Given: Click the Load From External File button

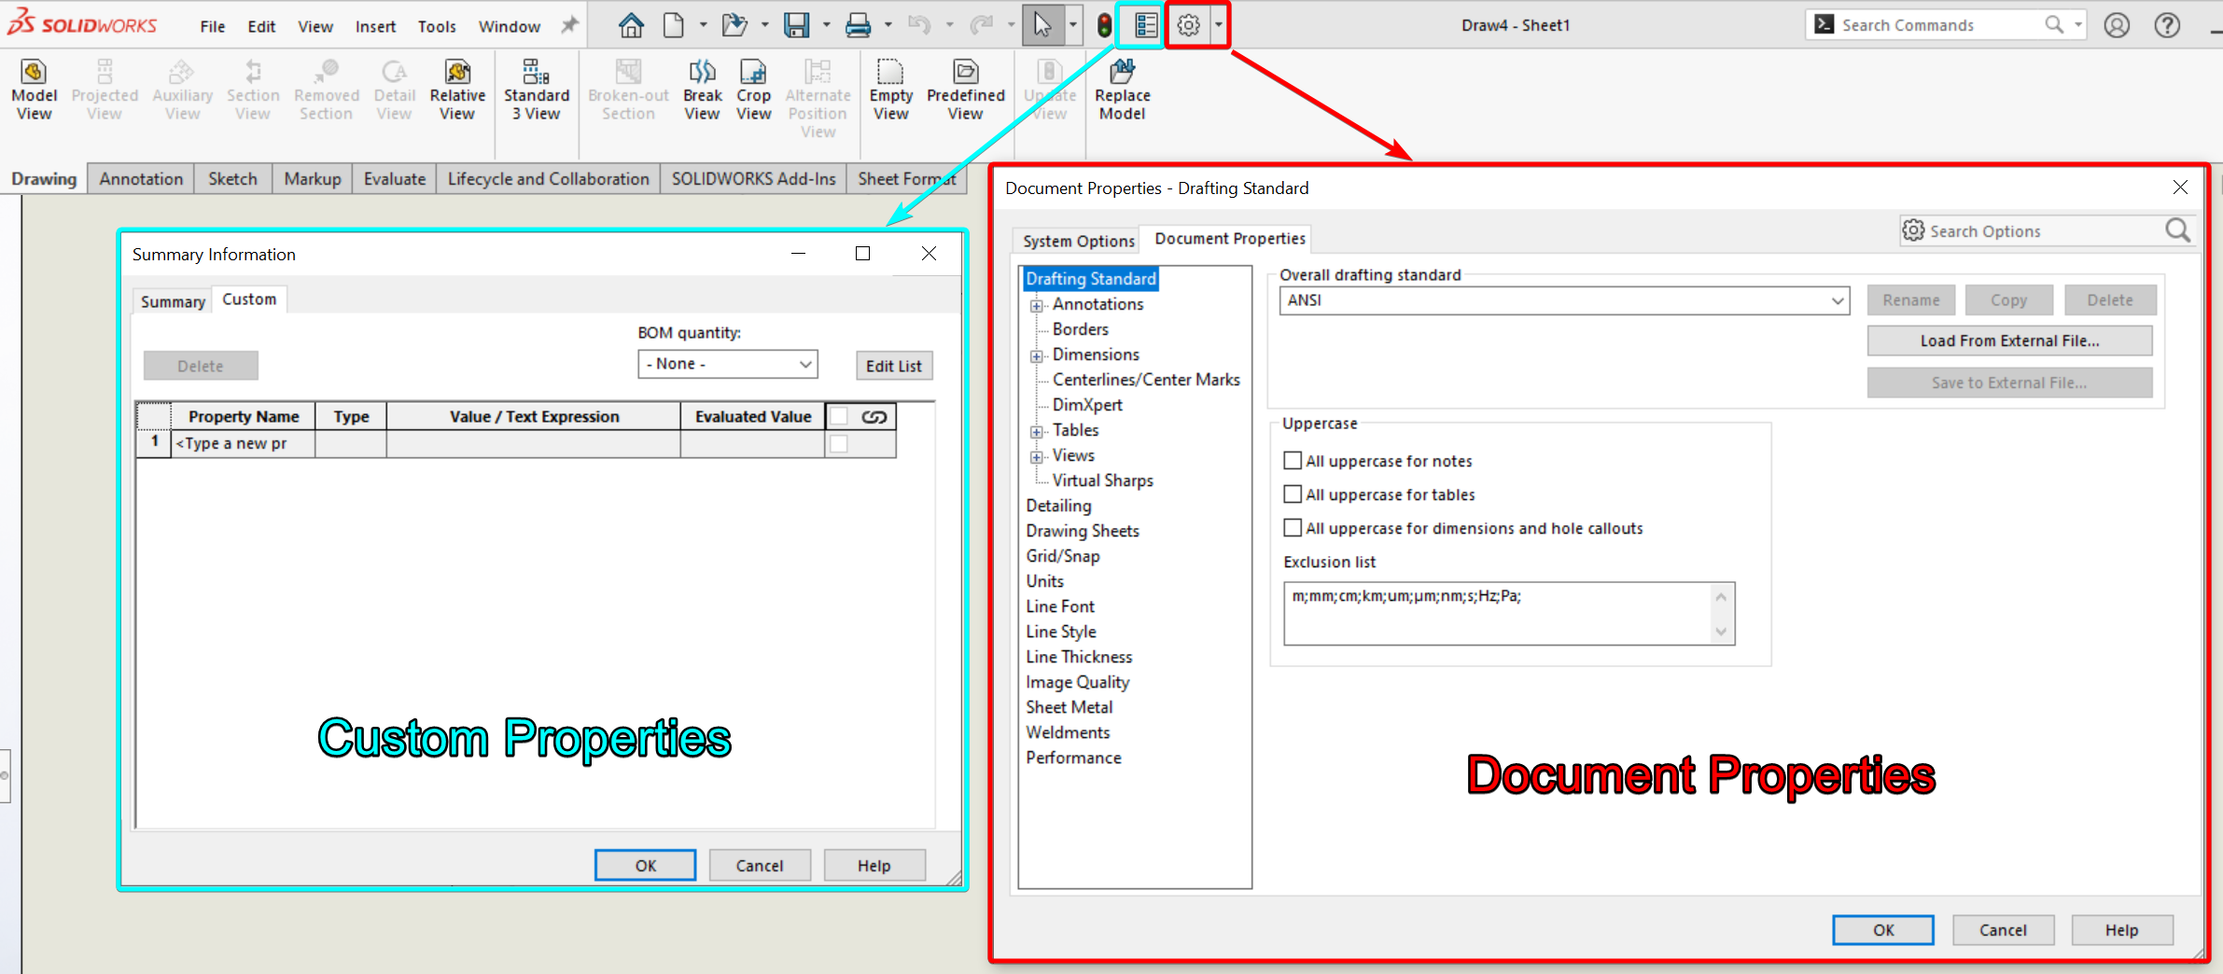Looking at the screenshot, I should pos(2009,341).
